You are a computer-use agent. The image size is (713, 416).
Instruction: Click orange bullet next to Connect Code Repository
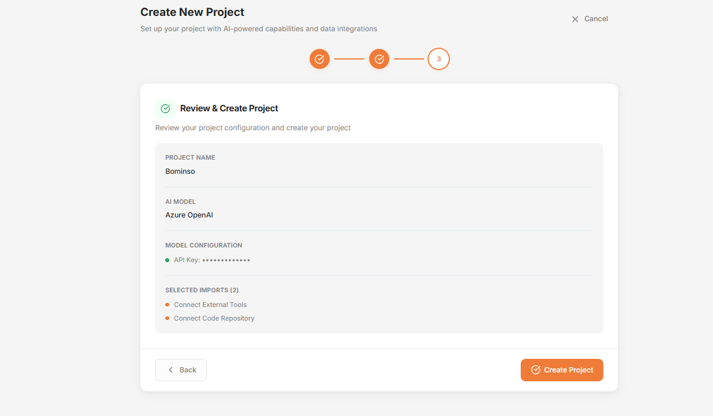click(167, 318)
